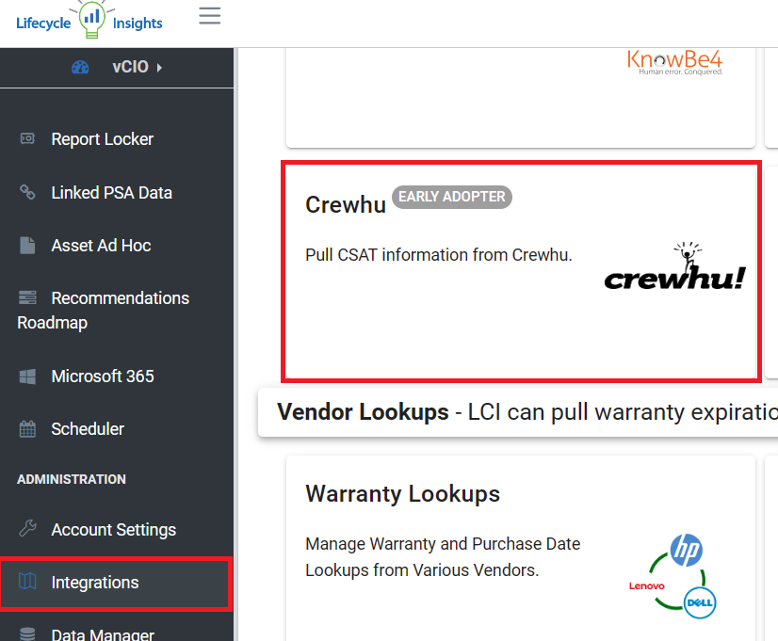This screenshot has height=641, width=778.
Task: Click the EARLY ADOPTER badge
Action: pyautogui.click(x=452, y=197)
